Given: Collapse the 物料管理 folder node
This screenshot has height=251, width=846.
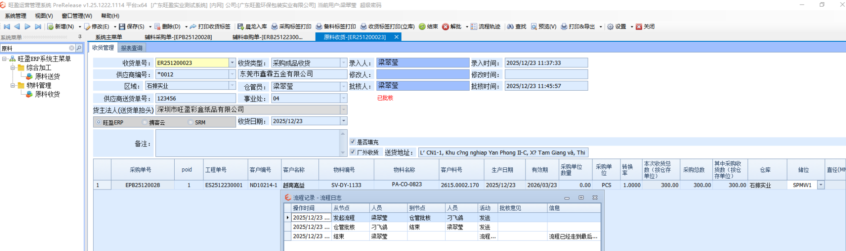Looking at the screenshot, I should tap(13, 85).
